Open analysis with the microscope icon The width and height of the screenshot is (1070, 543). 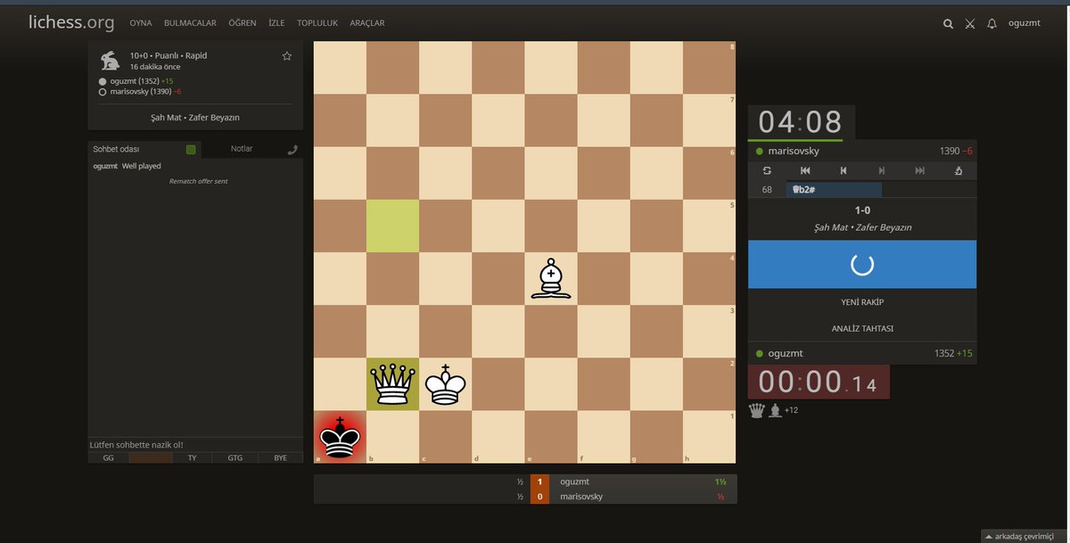pyautogui.click(x=958, y=170)
